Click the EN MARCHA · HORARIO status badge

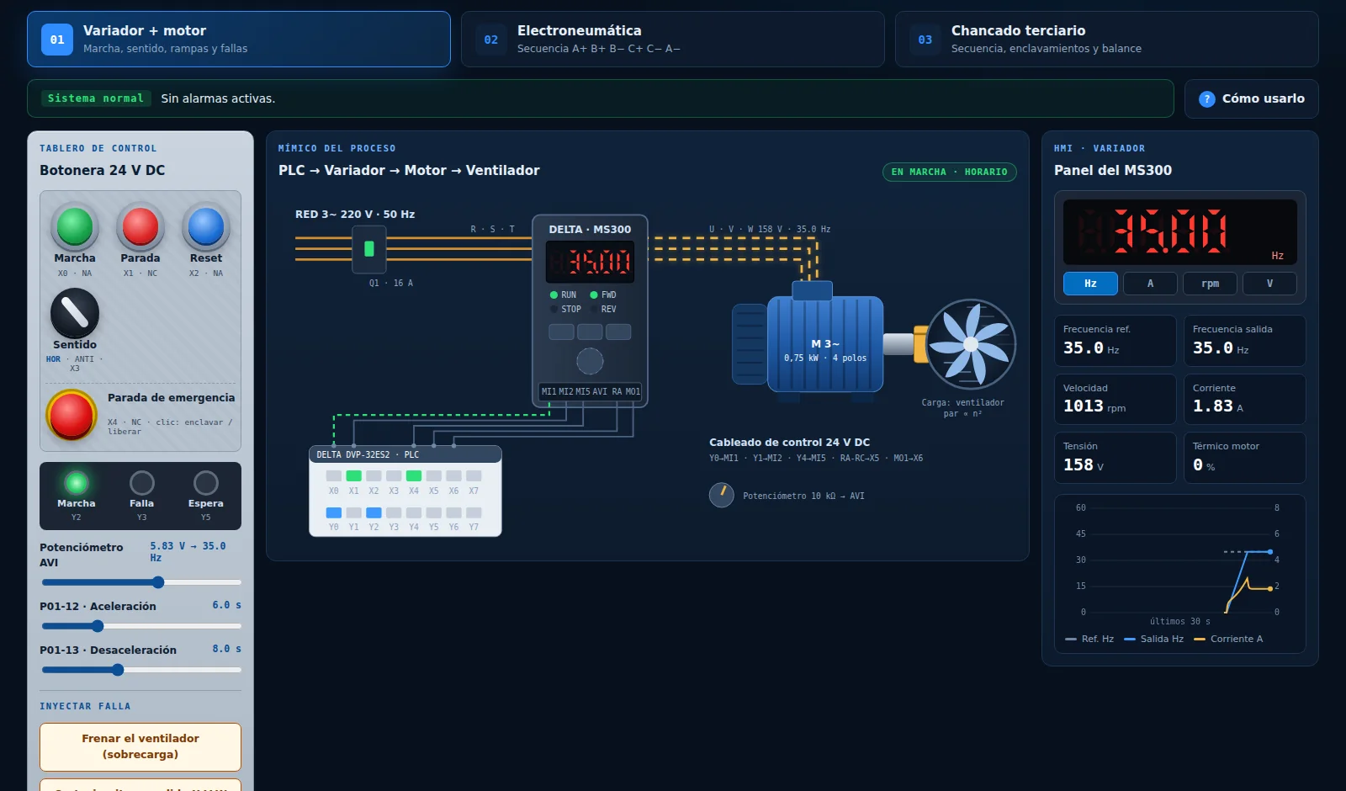[949, 172]
